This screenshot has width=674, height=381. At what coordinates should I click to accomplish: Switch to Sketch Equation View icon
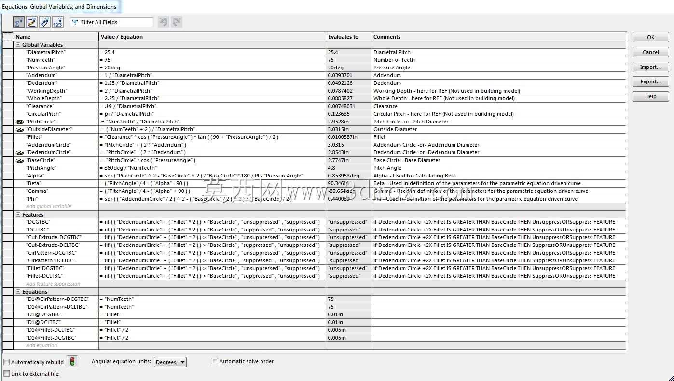click(x=32, y=22)
